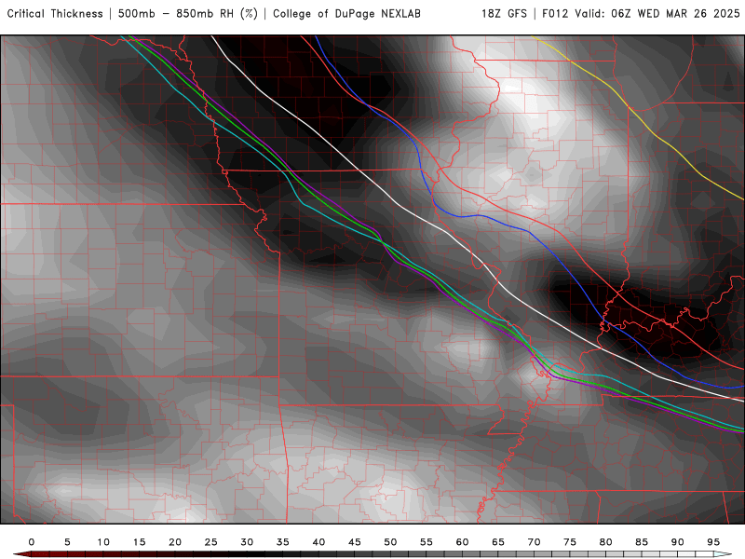Click the color scale label "10"
Screen dimensions: 745x559
tap(103, 542)
